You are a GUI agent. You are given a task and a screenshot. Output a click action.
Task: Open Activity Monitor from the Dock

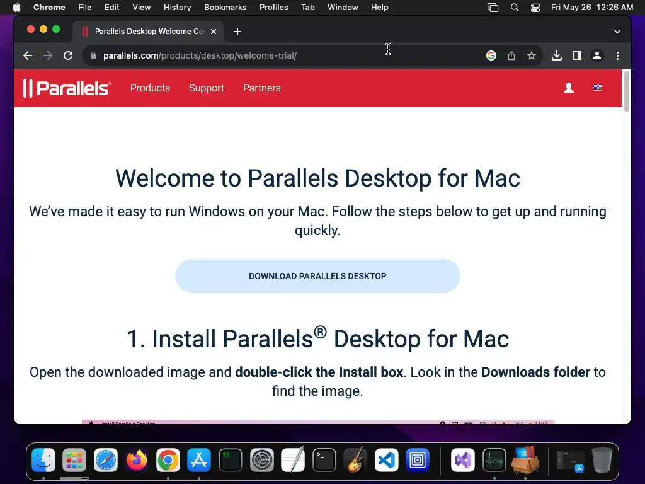(x=494, y=460)
